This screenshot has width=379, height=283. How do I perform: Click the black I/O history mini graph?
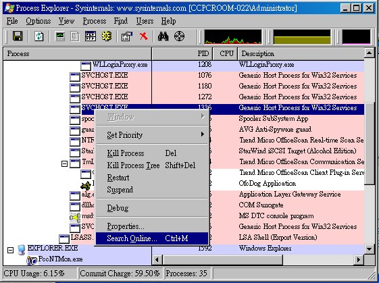tap(356, 36)
